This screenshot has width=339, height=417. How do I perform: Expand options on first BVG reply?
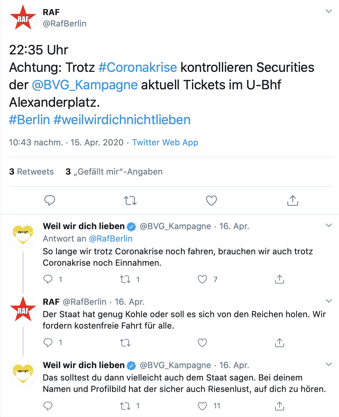(x=329, y=225)
